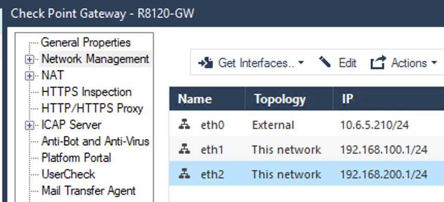Select General Properties in the tree
The height and width of the screenshot is (202, 444).
tap(86, 43)
